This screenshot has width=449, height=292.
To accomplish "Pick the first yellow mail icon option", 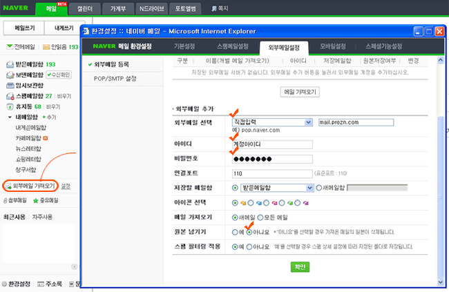I will pos(235,202).
